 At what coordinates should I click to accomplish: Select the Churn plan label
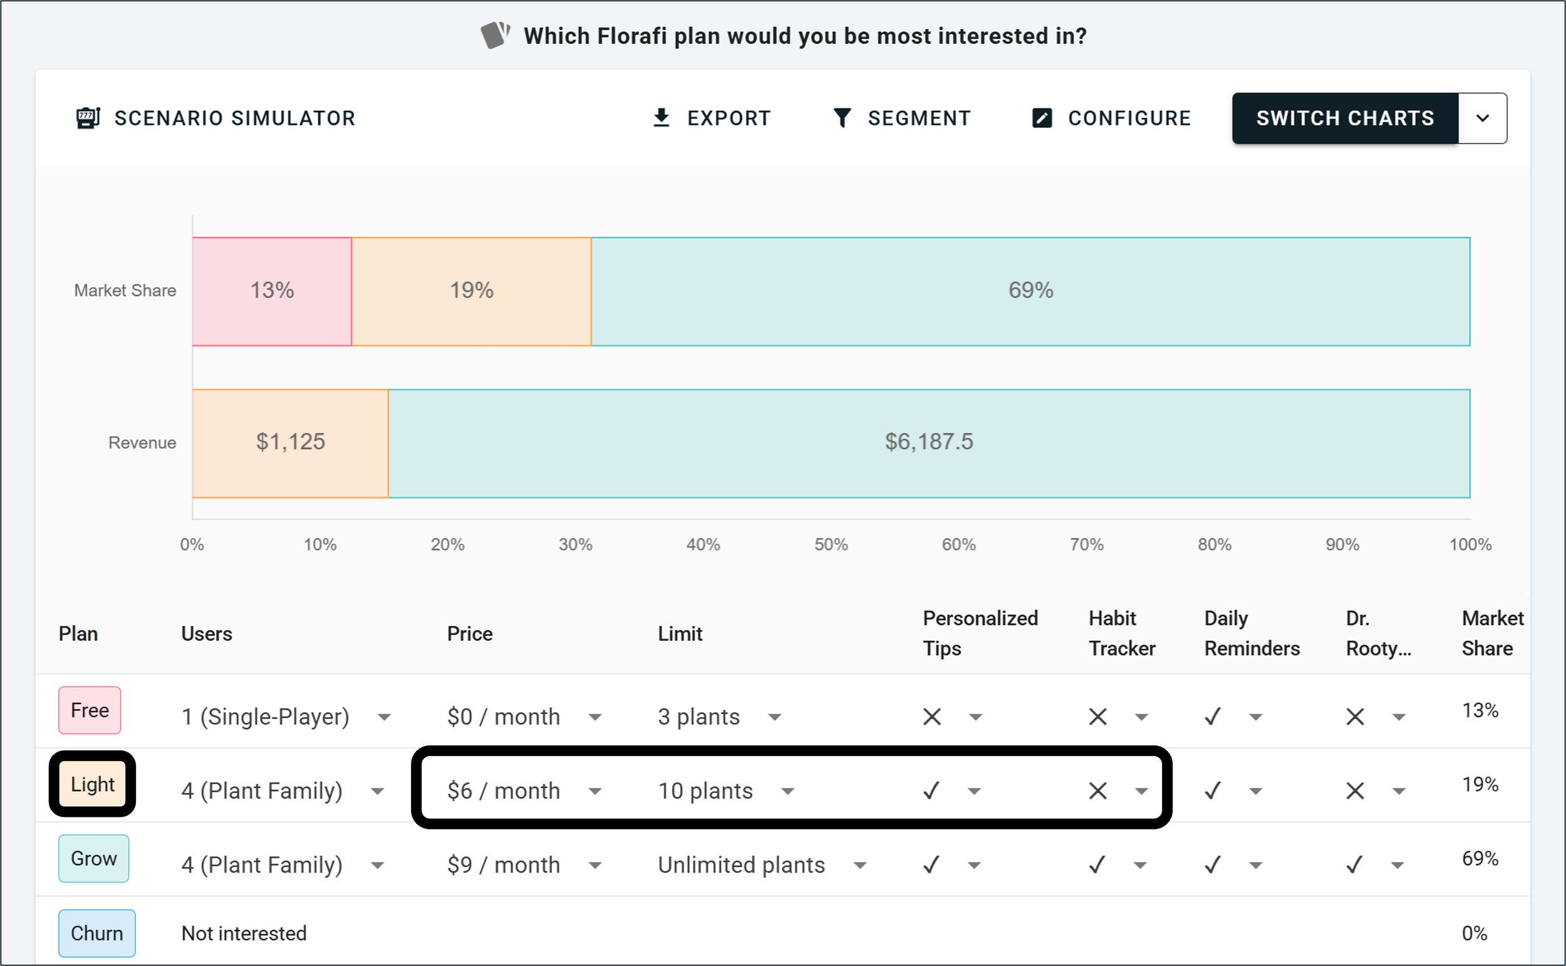[x=96, y=933]
